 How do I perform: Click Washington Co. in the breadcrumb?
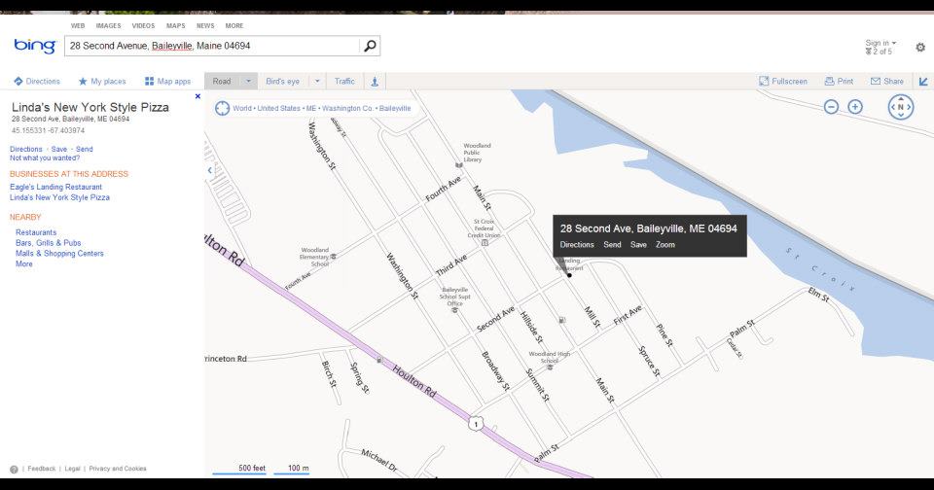click(x=347, y=108)
